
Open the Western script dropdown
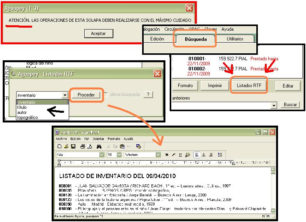[158, 155]
